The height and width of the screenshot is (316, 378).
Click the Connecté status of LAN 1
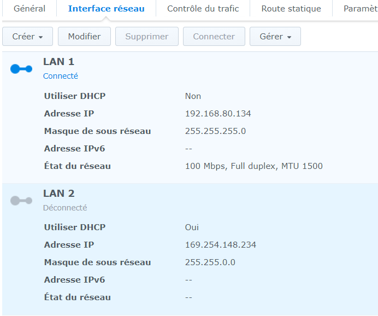(x=61, y=76)
